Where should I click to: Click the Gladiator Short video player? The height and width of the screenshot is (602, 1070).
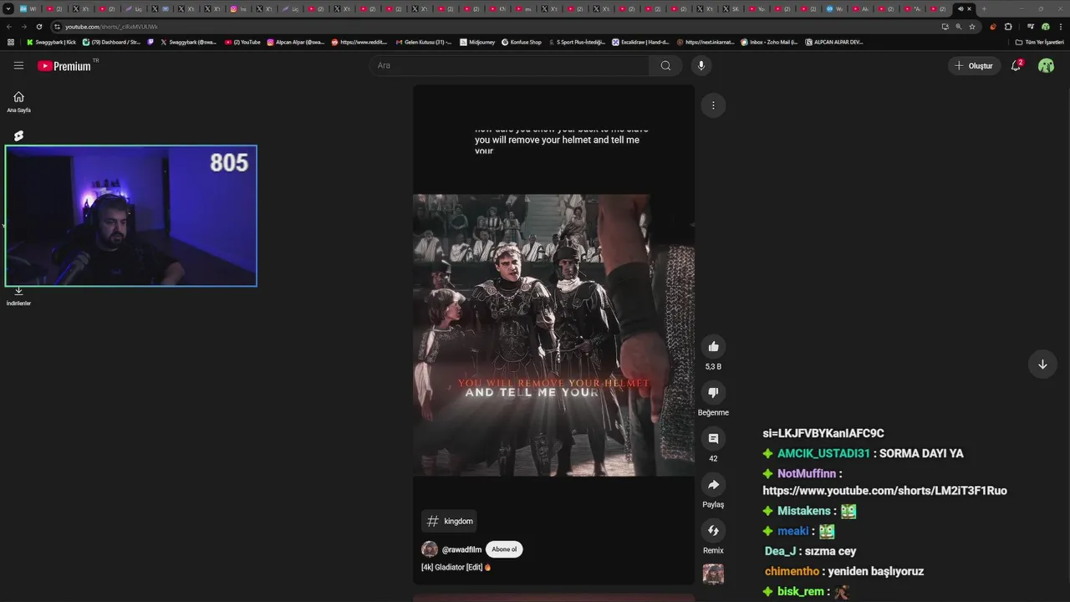553,334
